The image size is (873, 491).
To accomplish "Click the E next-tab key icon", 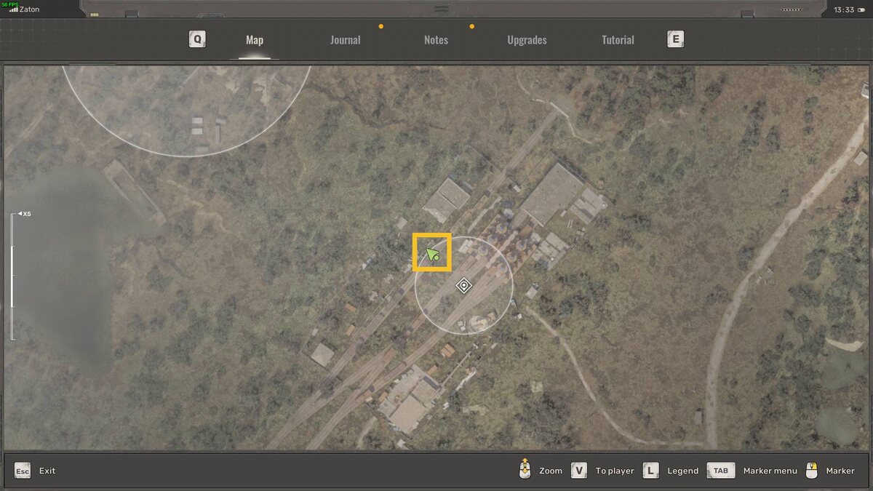I will (x=676, y=39).
